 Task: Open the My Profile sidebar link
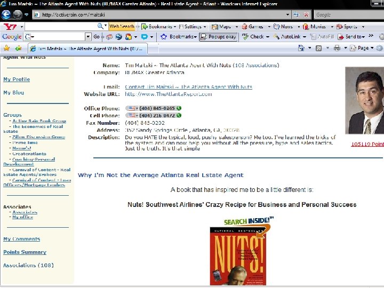click(17, 79)
